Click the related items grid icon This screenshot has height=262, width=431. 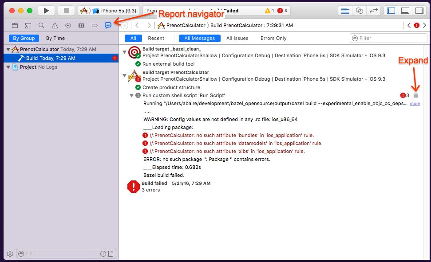pyautogui.click(x=125, y=26)
